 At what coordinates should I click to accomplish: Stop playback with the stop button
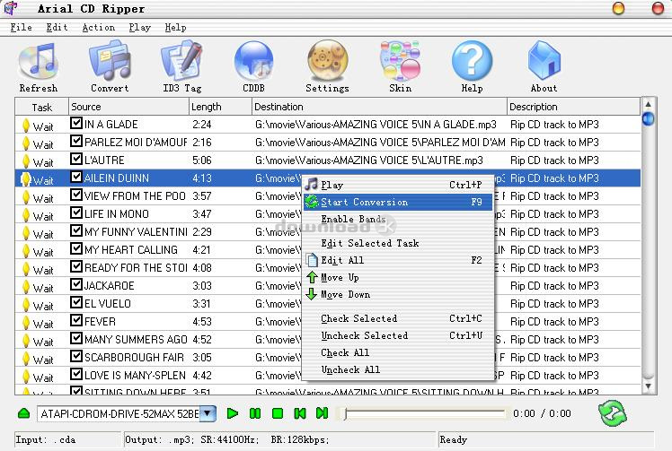(278, 413)
